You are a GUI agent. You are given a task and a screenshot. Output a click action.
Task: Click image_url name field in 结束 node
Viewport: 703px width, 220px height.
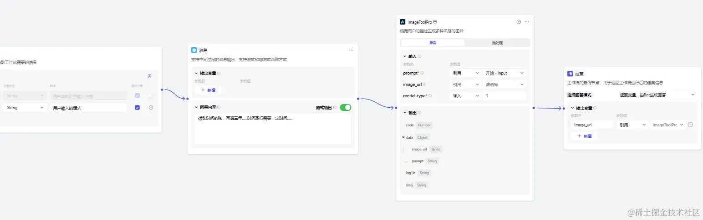point(591,125)
